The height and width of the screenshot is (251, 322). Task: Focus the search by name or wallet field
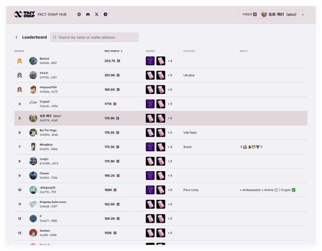coord(94,37)
